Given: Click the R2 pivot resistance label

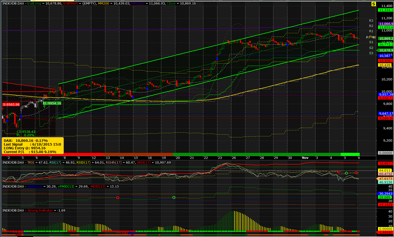Looking at the screenshot, I should point(371,26).
